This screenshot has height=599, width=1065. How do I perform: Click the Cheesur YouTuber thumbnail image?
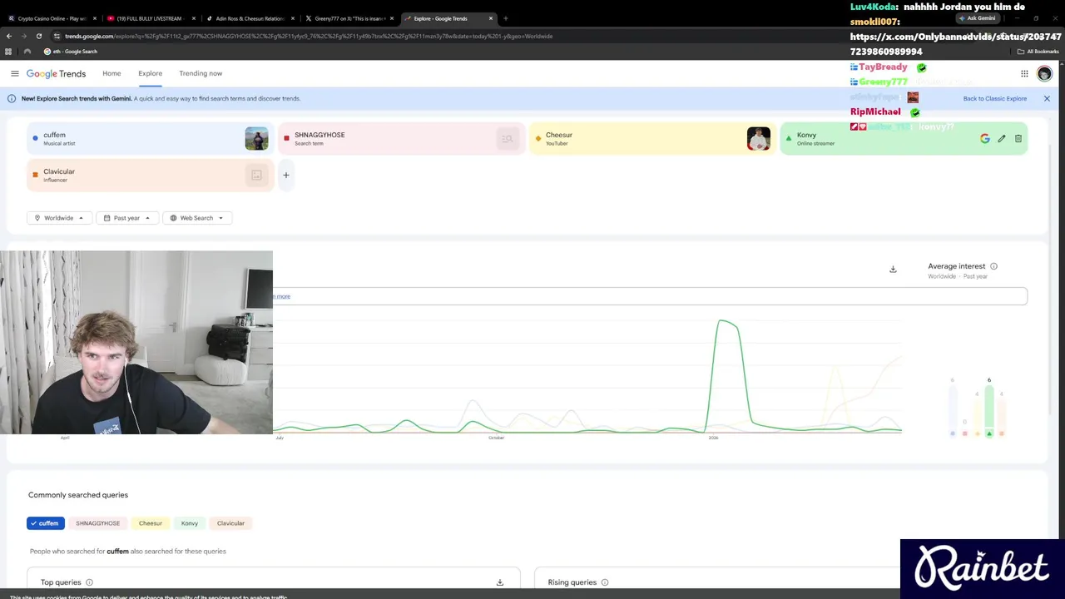(x=758, y=138)
